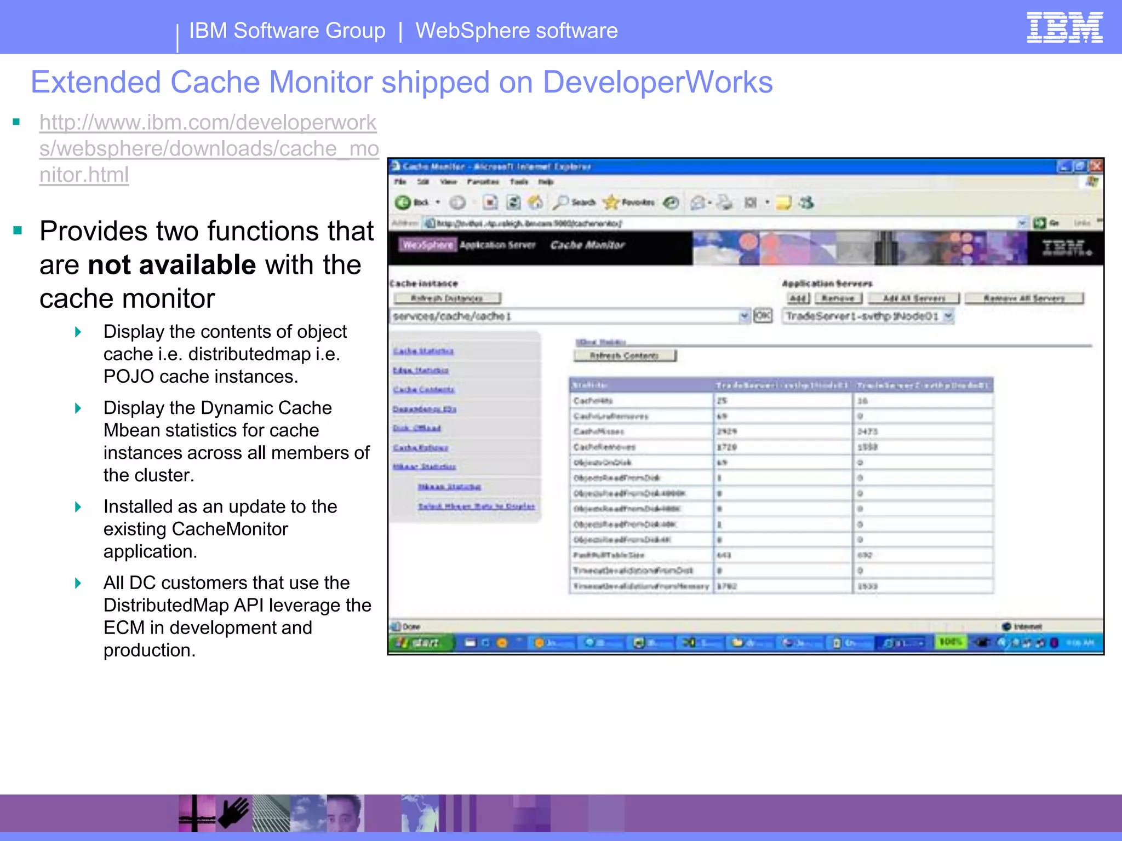Click the taskbar clock
Viewport: 1122px width, 841px height.
(1081, 643)
